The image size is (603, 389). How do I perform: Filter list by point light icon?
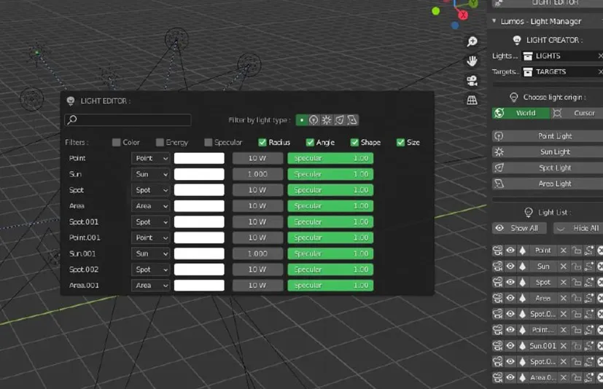click(314, 120)
